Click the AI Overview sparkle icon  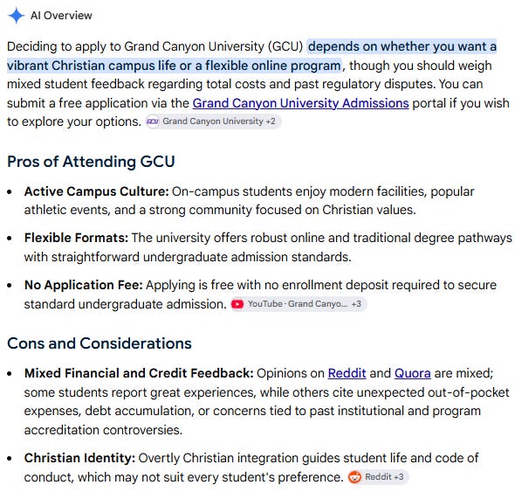click(x=16, y=16)
